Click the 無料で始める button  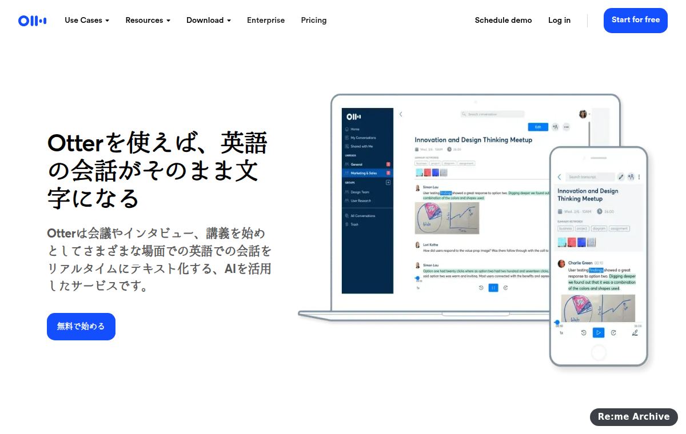click(x=81, y=327)
